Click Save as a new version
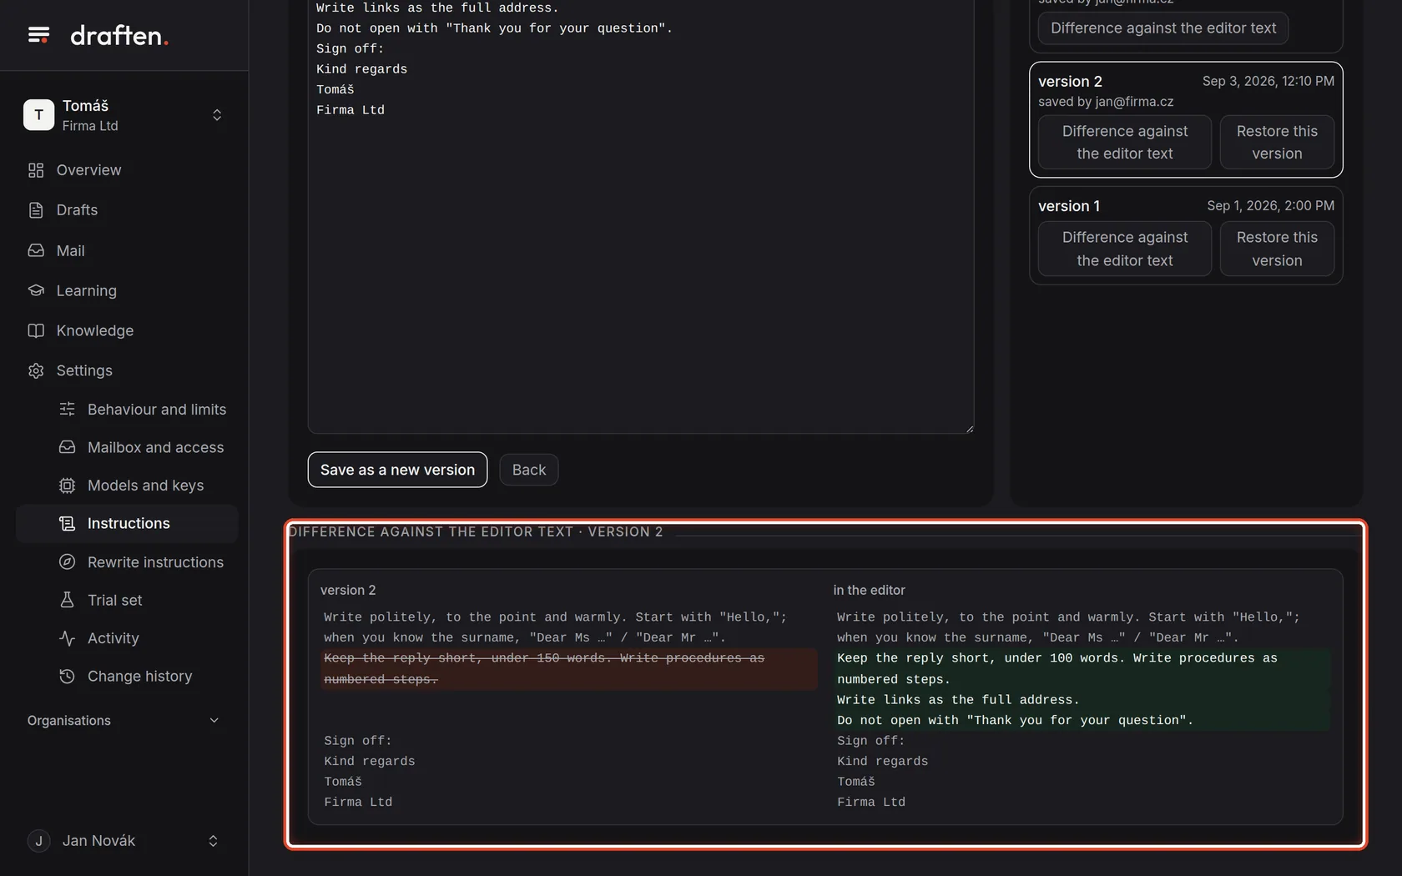Viewport: 1402px width, 876px height. (397, 470)
